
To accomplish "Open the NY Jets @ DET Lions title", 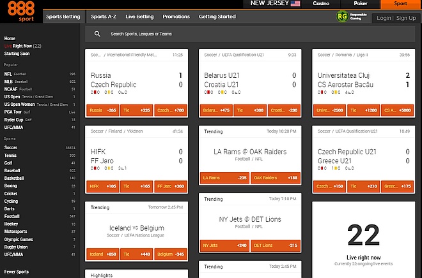I will coord(250,219).
